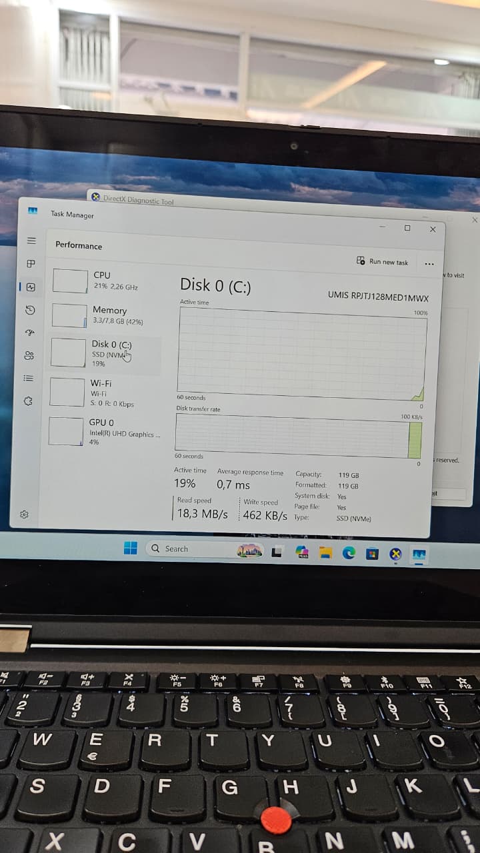Click the Disk transfer rate graph
The image size is (480, 853).
(299, 436)
